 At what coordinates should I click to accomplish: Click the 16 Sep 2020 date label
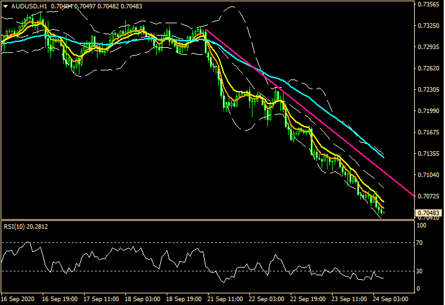point(18,300)
